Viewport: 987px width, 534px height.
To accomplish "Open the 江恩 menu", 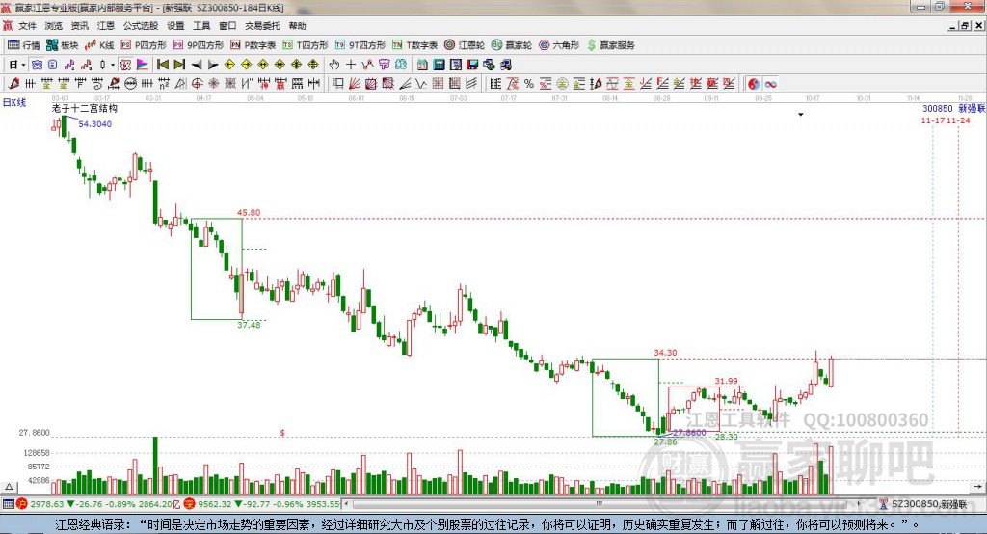I will [106, 26].
